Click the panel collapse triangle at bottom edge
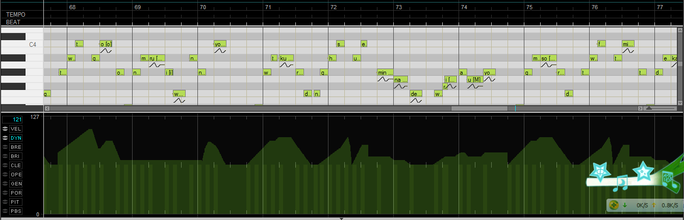 341,218
